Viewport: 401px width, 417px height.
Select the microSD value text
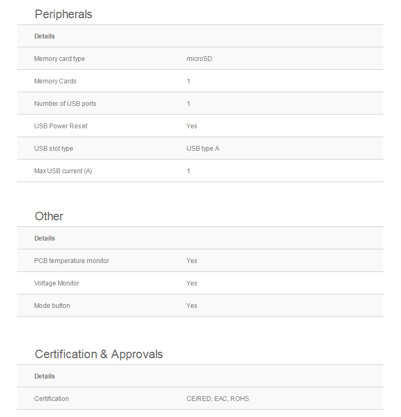[199, 59]
